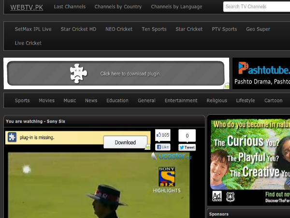
Task: Click the Sony Six channel logo in video
Action: point(167,177)
